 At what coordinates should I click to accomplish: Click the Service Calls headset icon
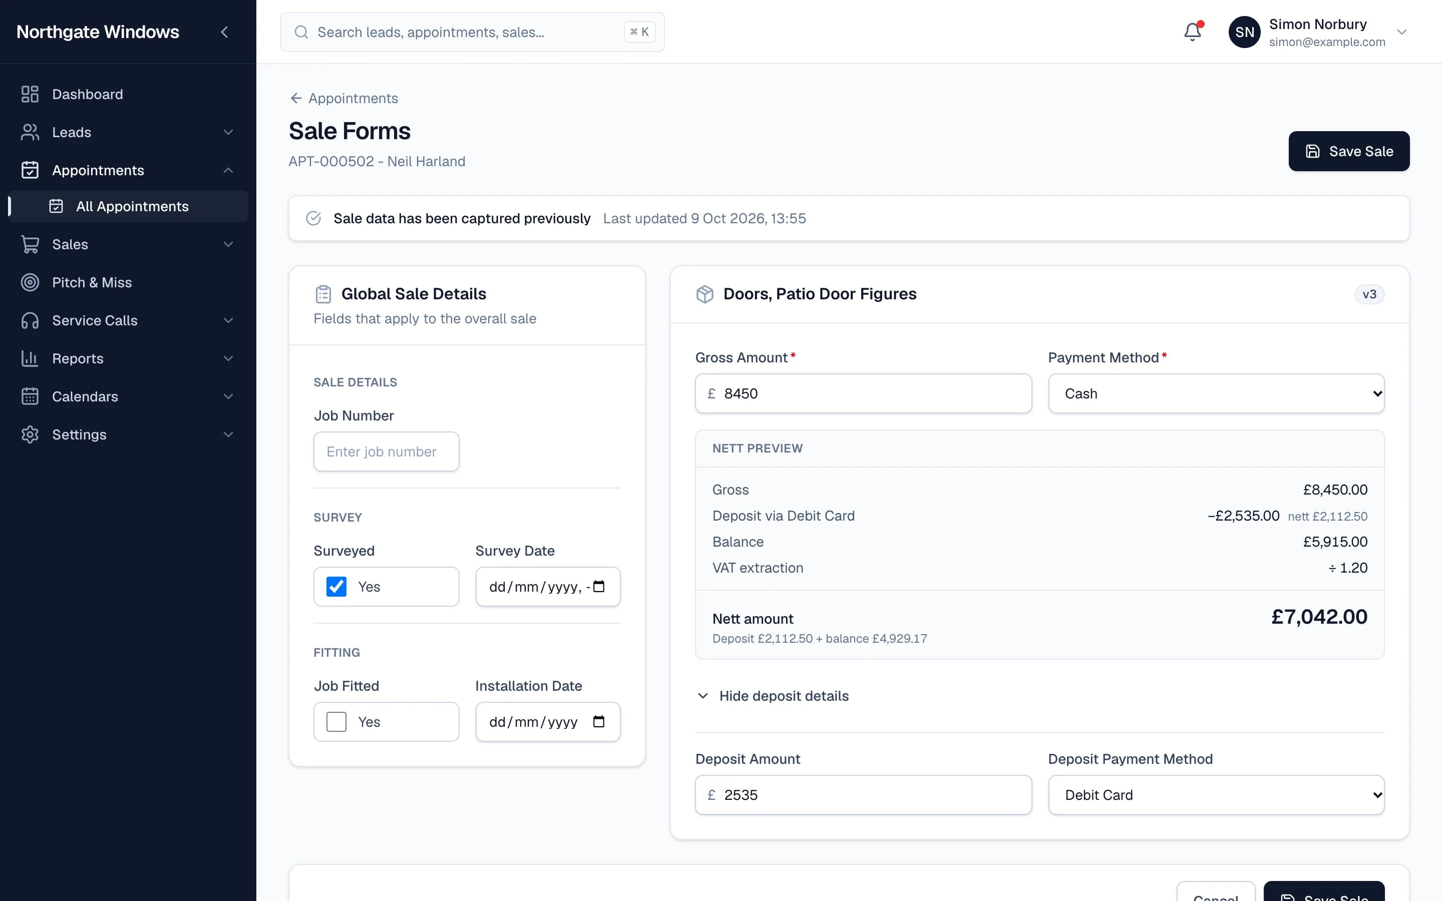30,320
